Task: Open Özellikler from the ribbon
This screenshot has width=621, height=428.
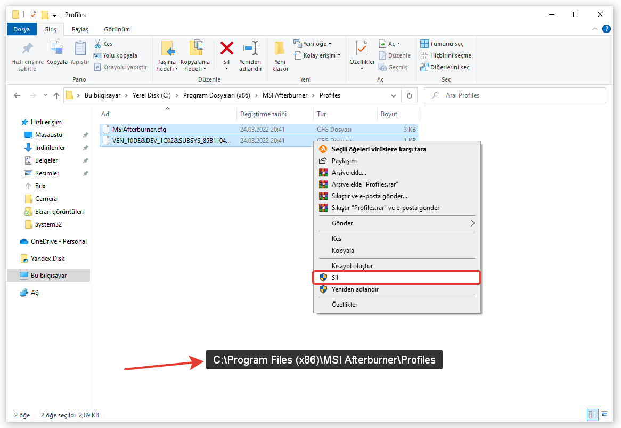Action: 362,49
